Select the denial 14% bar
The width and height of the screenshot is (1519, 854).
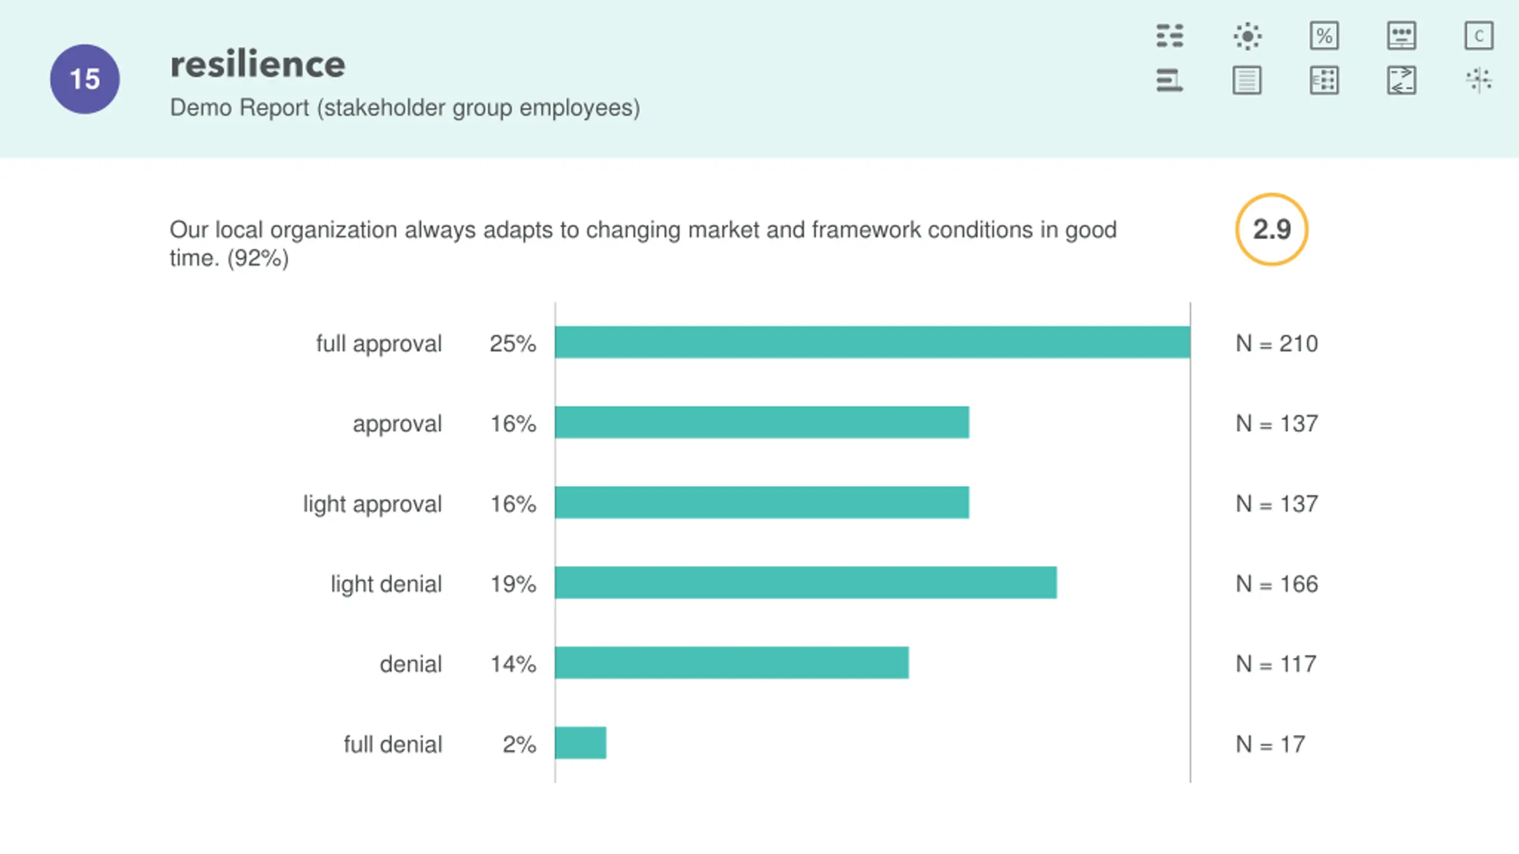click(731, 662)
